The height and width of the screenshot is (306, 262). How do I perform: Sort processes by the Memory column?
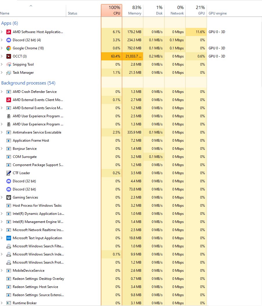tap(133, 10)
